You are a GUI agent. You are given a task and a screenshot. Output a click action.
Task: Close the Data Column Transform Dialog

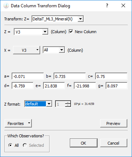click(123, 5)
